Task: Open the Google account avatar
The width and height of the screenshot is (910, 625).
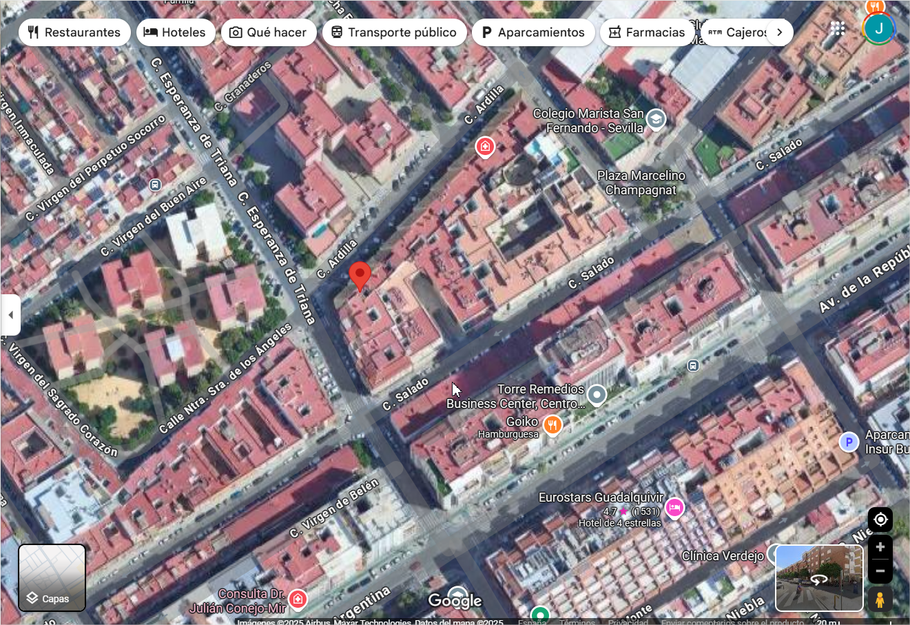Action: coord(879,28)
